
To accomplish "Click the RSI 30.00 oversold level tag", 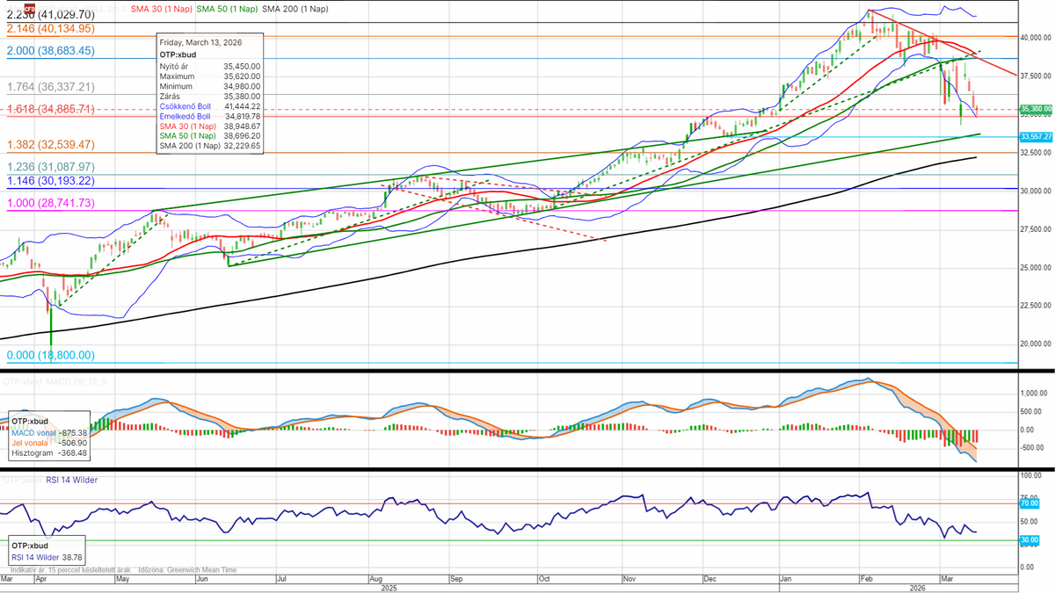I will (1029, 540).
